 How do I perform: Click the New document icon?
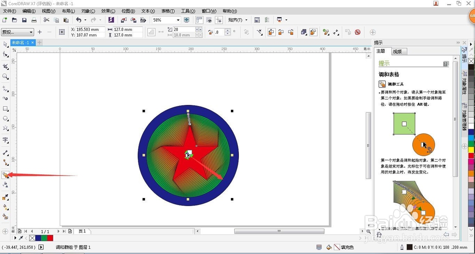[5, 20]
